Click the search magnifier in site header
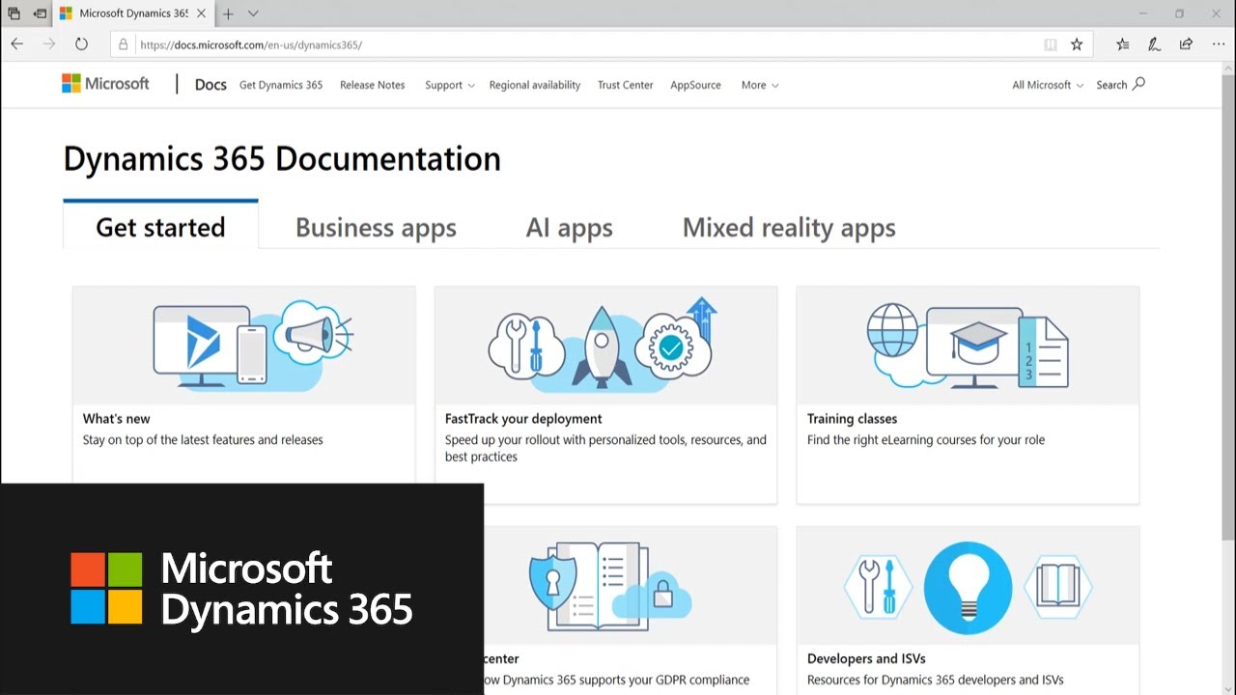 tap(1138, 84)
